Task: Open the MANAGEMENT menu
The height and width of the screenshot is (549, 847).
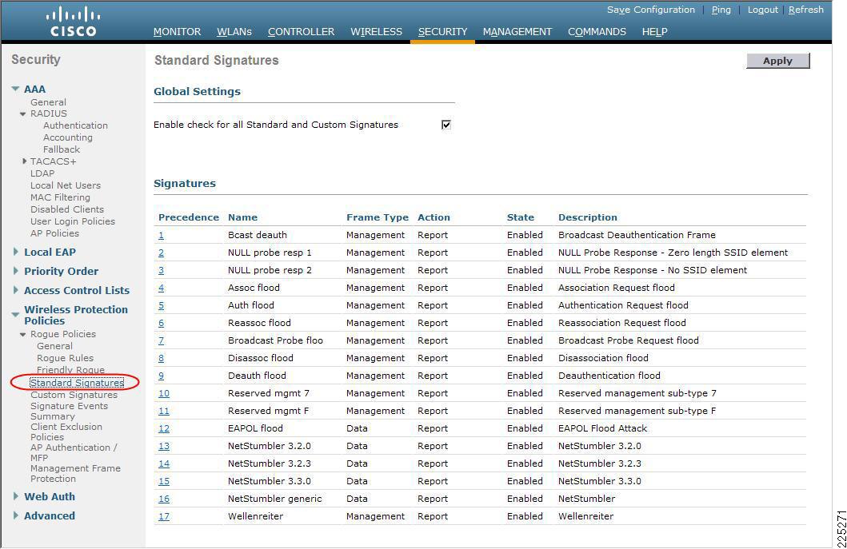Action: 517,32
